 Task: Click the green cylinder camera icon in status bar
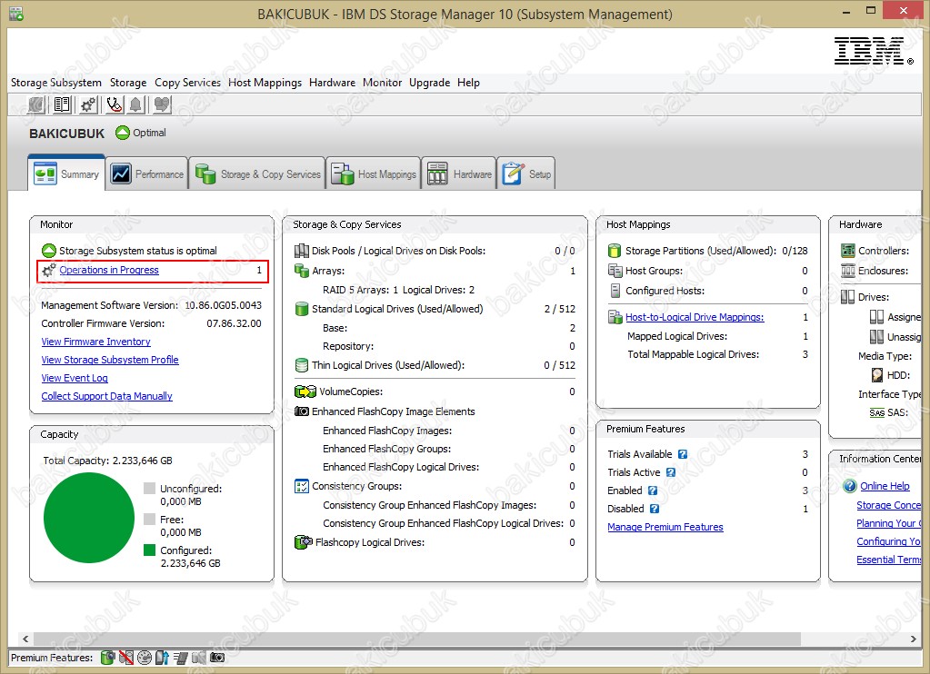coord(107,658)
